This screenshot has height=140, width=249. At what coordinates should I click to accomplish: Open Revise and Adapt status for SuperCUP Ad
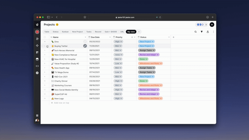click(x=149, y=94)
